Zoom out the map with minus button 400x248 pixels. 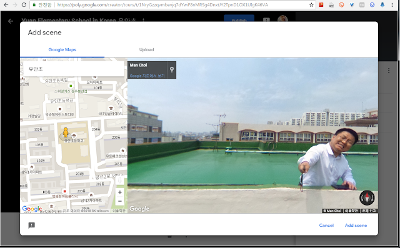coord(120,201)
